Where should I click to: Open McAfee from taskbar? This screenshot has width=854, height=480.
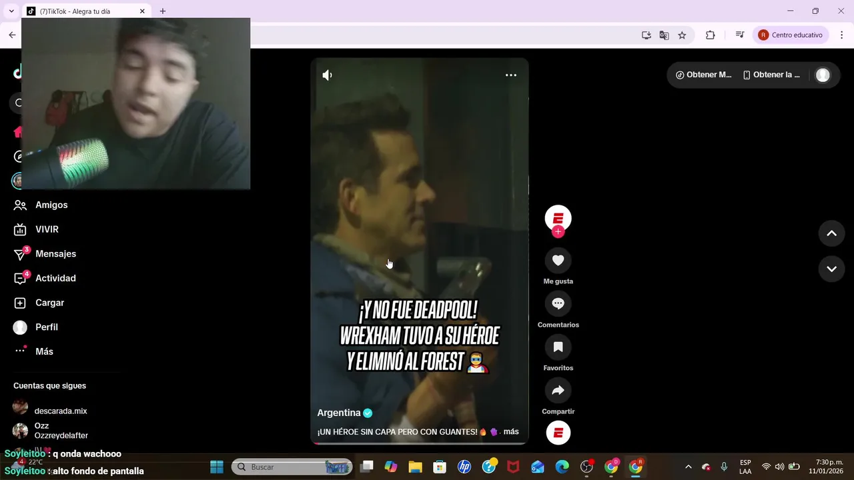pos(513,467)
